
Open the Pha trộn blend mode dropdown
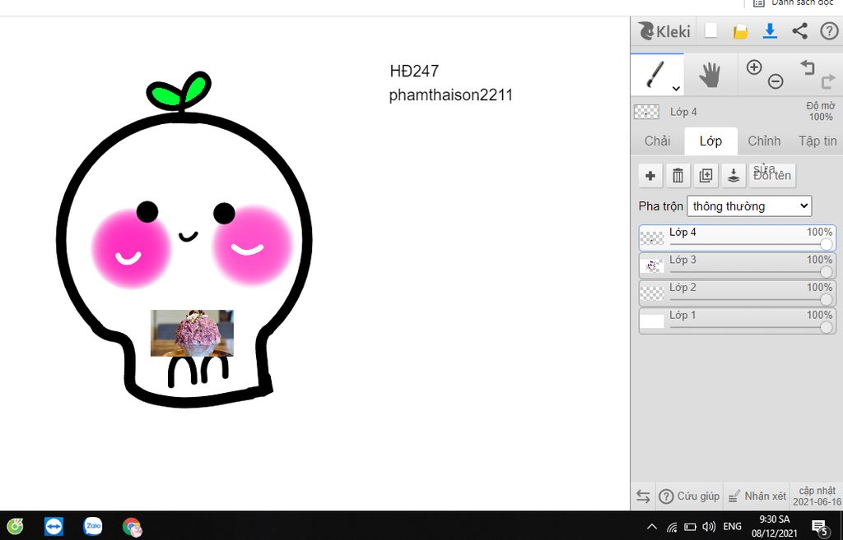coord(749,206)
